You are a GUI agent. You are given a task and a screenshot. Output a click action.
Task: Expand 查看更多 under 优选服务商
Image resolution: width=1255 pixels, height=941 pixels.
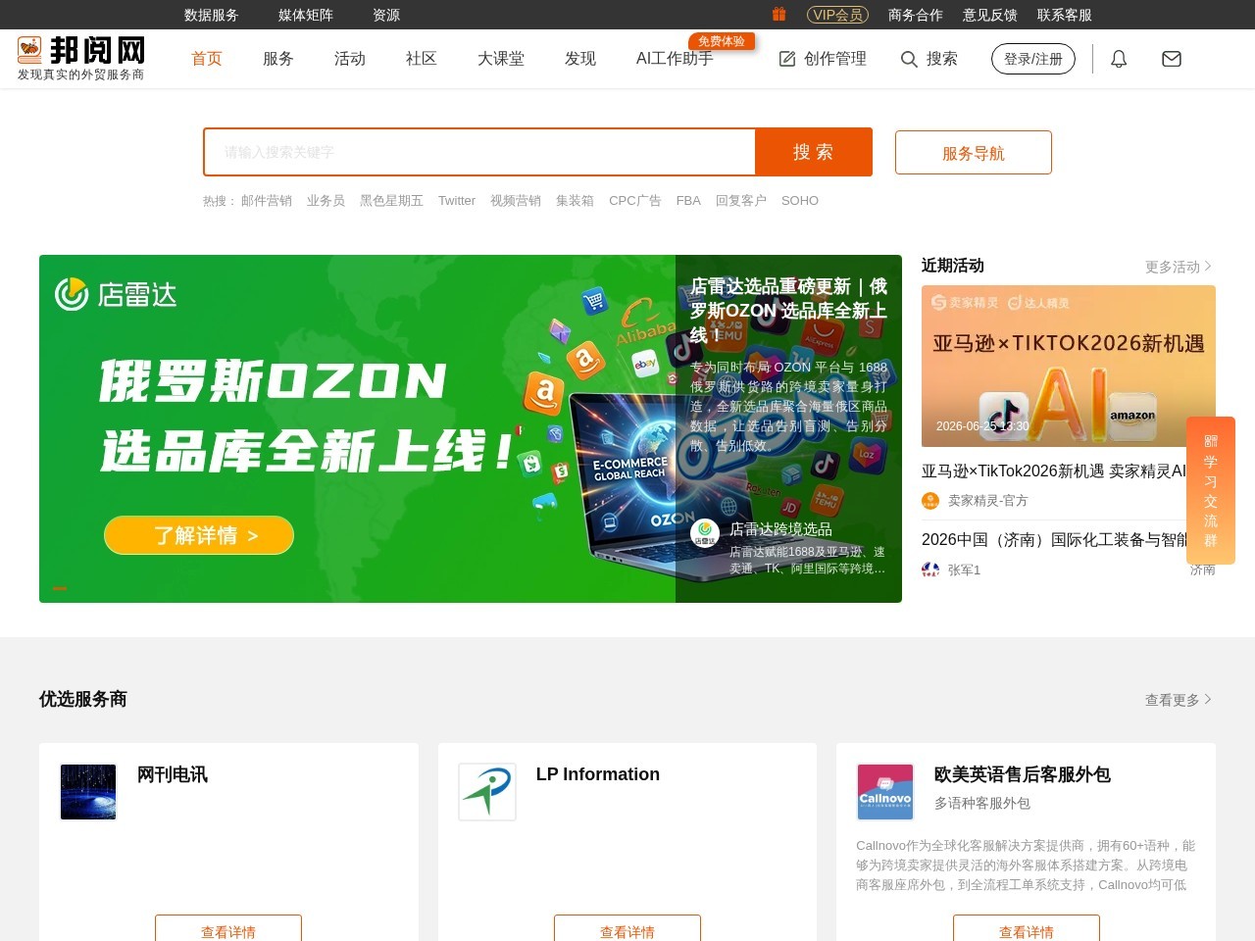point(1179,700)
